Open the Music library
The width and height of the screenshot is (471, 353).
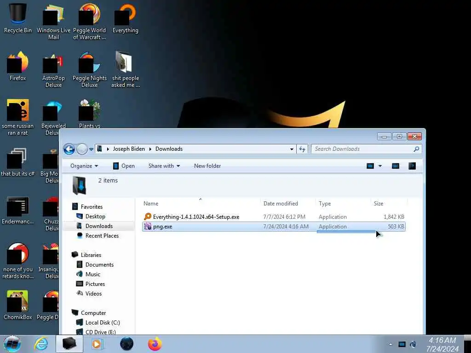92,274
